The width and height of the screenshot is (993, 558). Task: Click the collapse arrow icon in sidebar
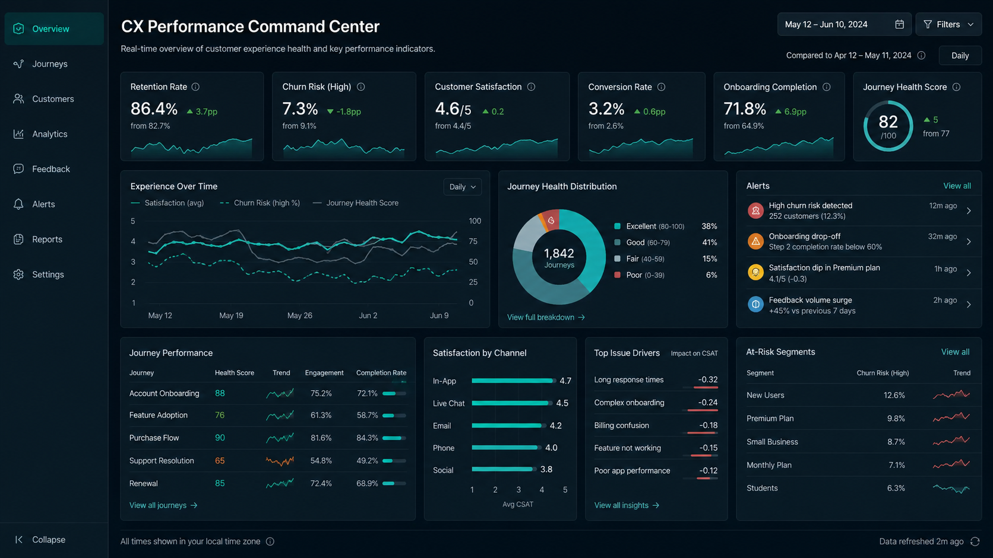(x=18, y=540)
